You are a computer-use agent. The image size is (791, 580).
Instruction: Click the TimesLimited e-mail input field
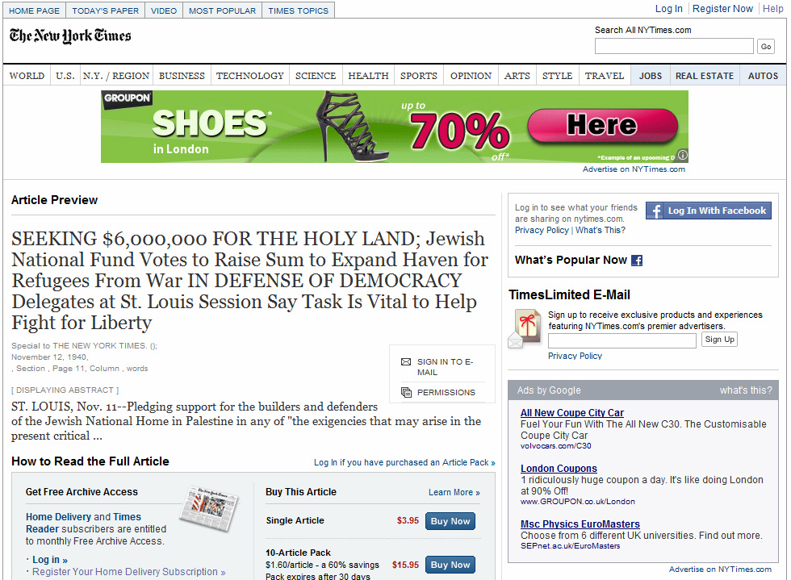622,340
